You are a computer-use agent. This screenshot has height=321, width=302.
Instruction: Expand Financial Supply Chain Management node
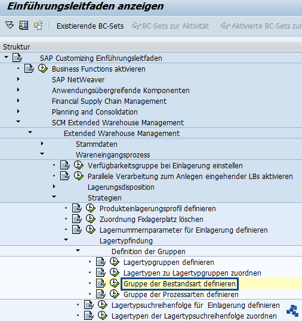(x=19, y=101)
